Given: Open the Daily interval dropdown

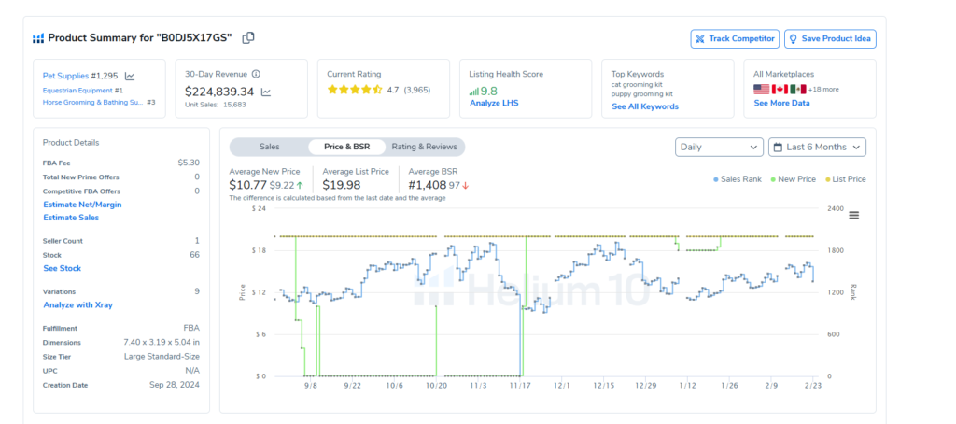Looking at the screenshot, I should [x=718, y=147].
